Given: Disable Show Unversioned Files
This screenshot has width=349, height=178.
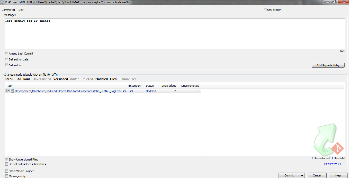Looking at the screenshot, I should point(7,159).
